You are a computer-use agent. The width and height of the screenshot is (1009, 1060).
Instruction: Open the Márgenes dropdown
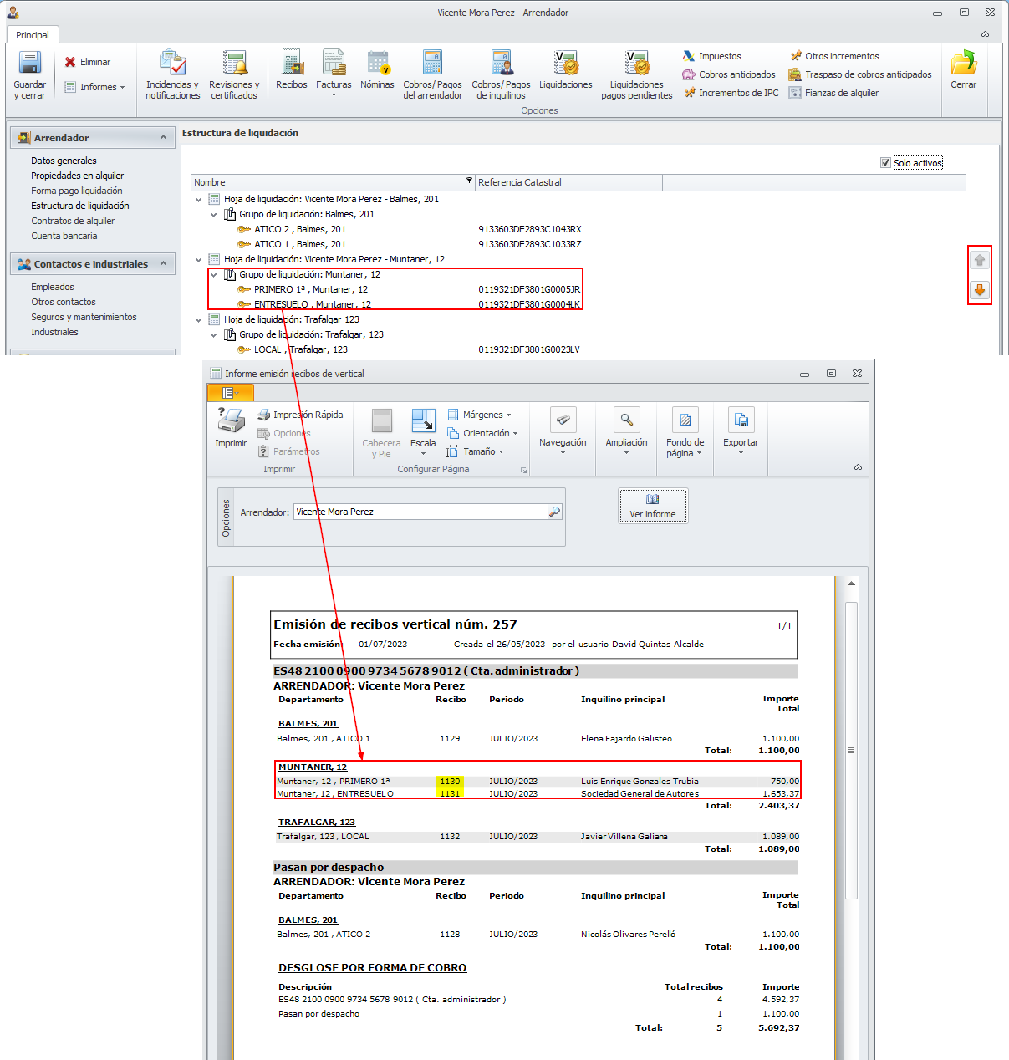coord(479,415)
